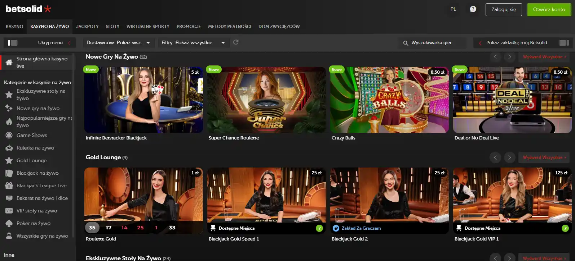Screen dimensions: 575x261
Task: Click the Game Shows wheel icon
Action: tap(9, 136)
